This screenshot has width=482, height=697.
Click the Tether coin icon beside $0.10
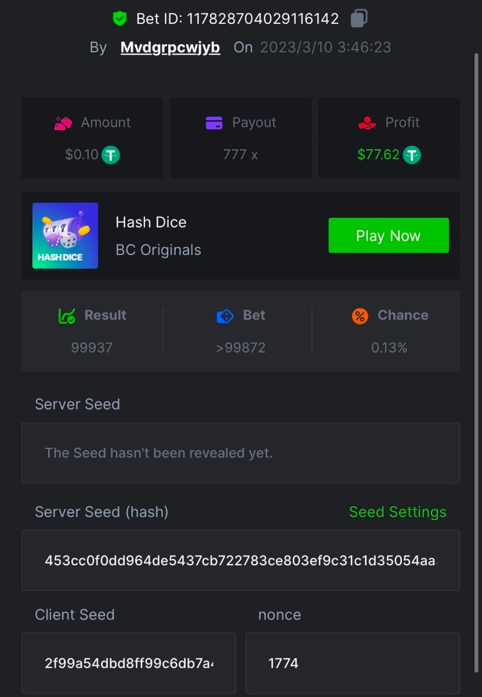tap(111, 155)
